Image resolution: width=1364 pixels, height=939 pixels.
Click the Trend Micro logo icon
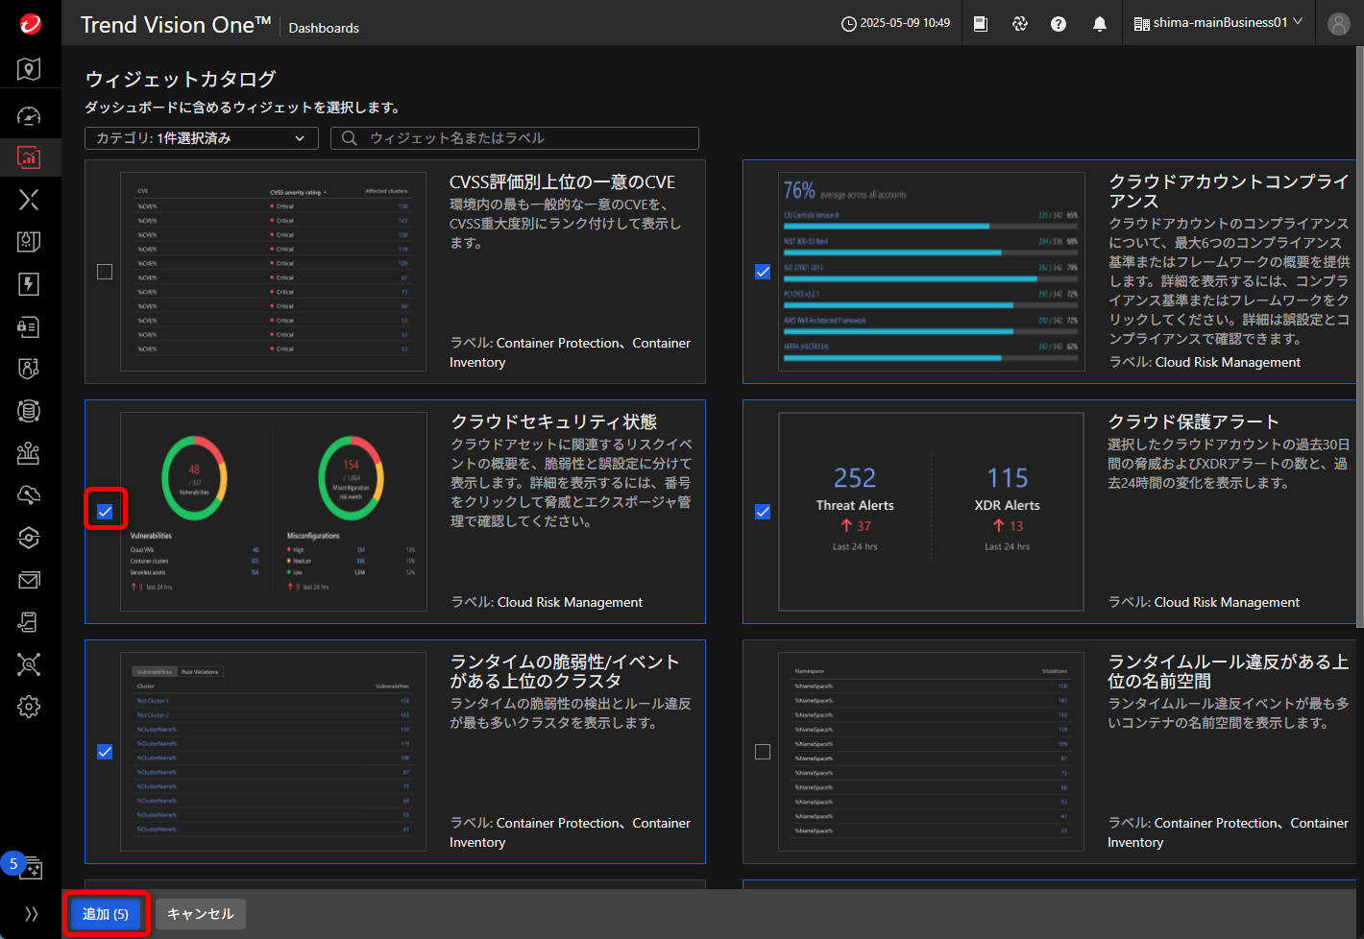tap(31, 23)
